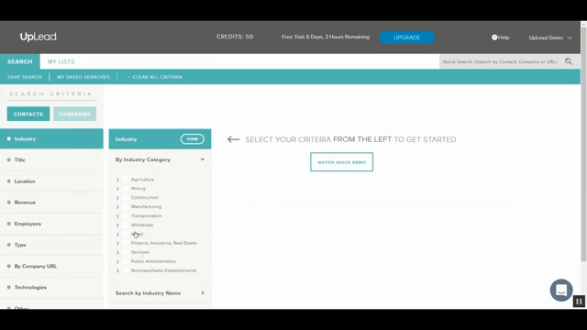Open the Revenue criteria item
Viewport: 587px width, 330px height.
tap(51, 203)
